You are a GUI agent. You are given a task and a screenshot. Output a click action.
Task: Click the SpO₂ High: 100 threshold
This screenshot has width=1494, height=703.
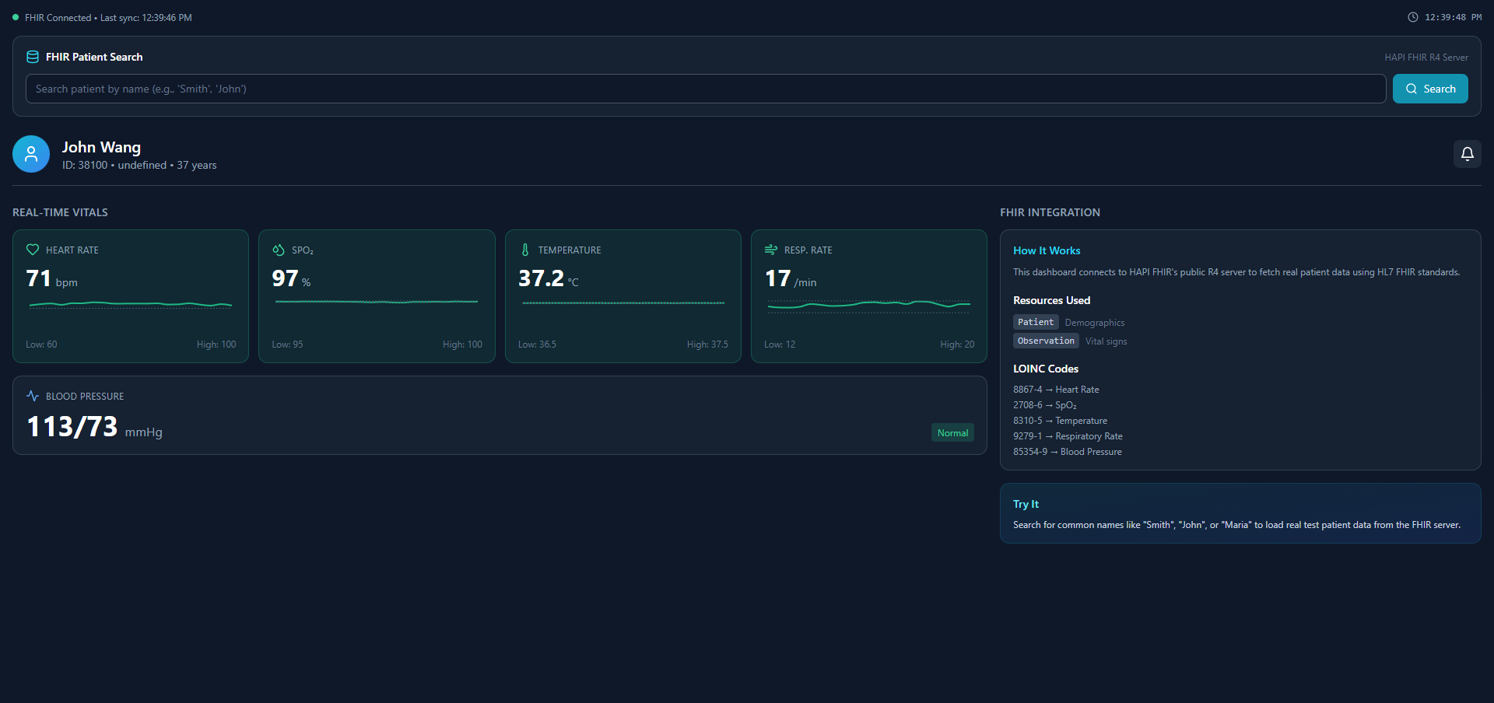[462, 345]
